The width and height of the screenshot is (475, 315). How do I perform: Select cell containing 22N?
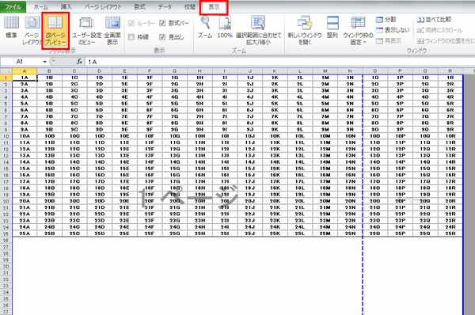pyautogui.click(x=350, y=214)
